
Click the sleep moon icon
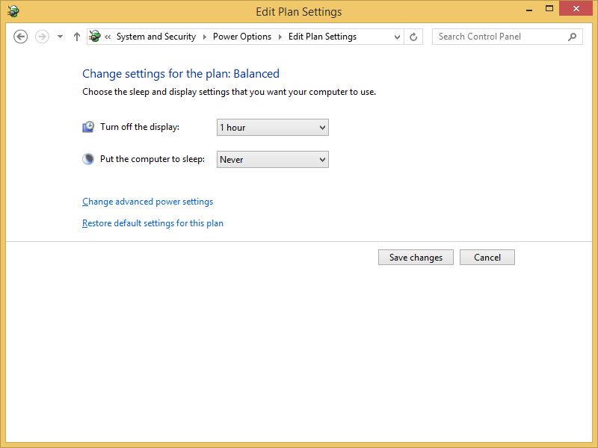(88, 159)
